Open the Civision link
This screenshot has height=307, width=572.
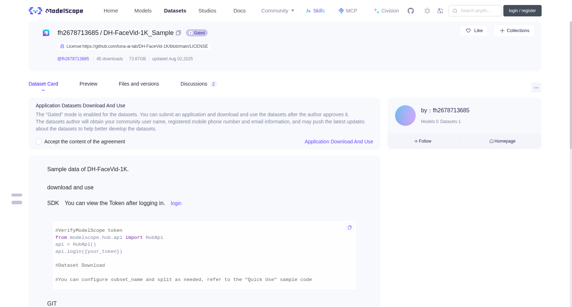coord(386,11)
